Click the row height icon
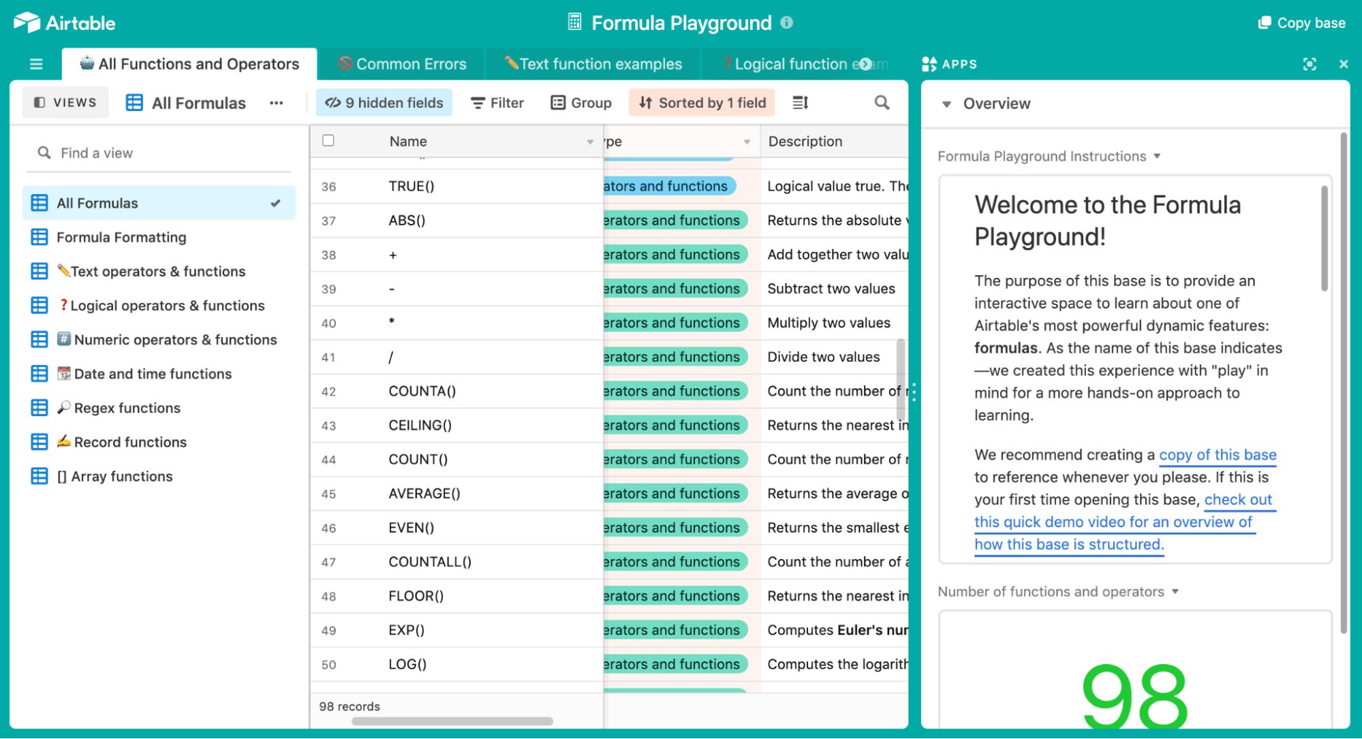 click(x=800, y=103)
